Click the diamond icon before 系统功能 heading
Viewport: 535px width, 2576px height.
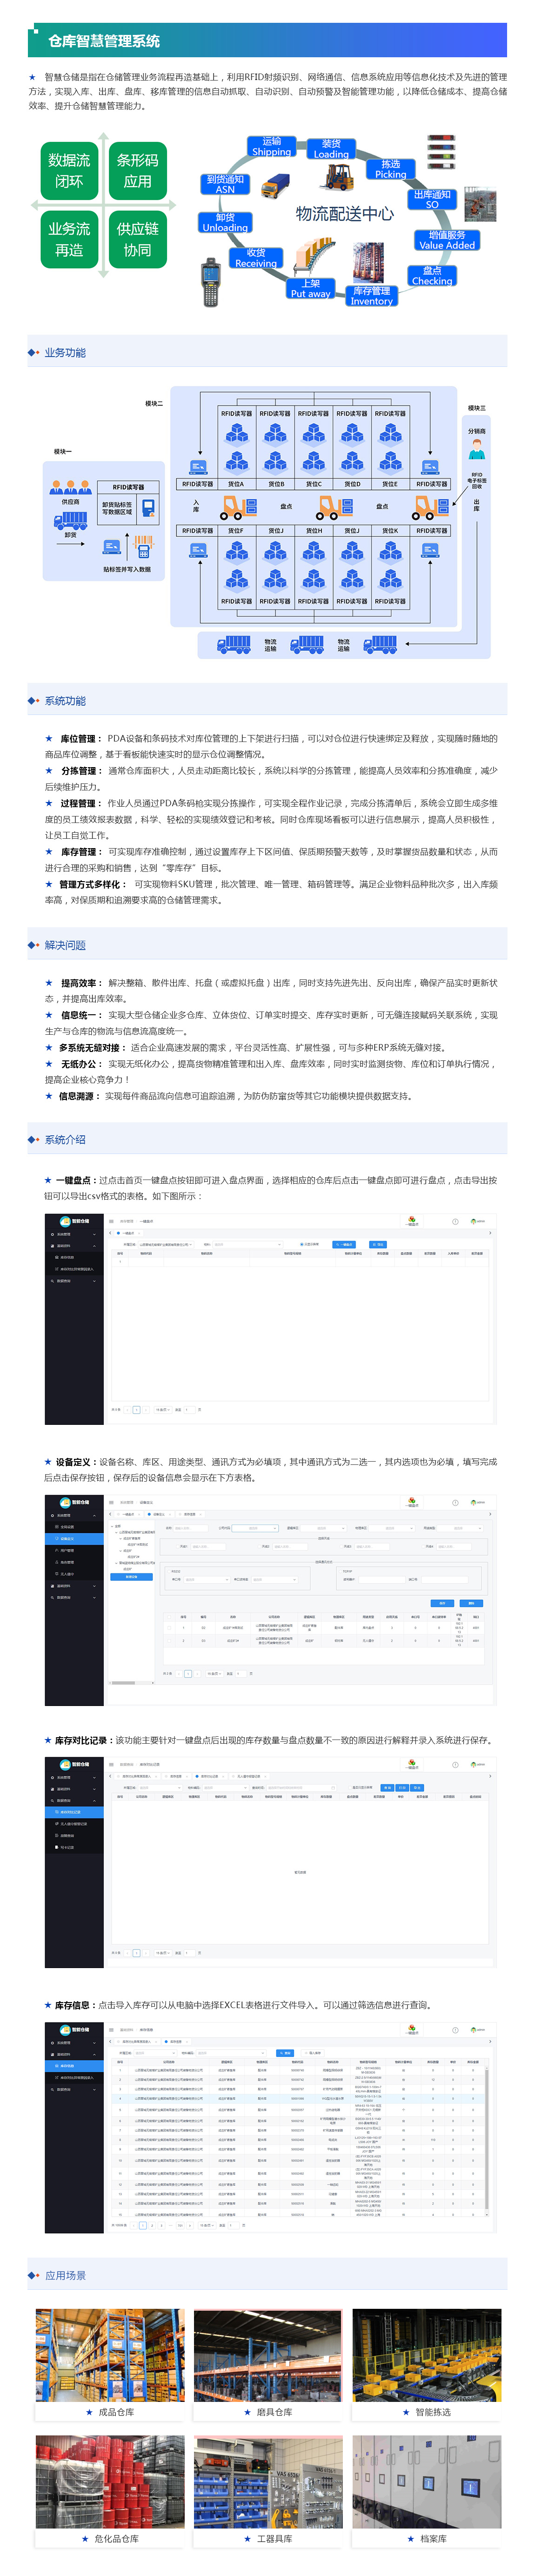coord(34,701)
